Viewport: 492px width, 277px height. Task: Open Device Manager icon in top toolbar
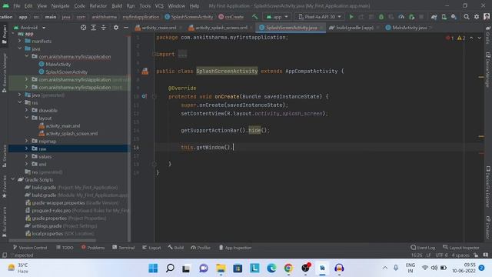tap(444, 17)
